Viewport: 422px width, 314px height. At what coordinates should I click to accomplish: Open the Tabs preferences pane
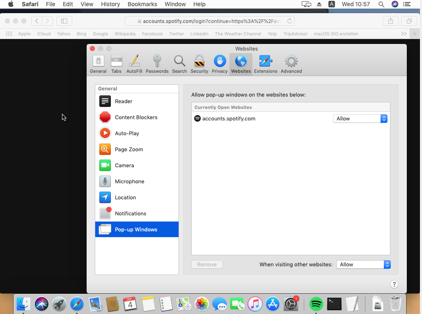point(116,64)
